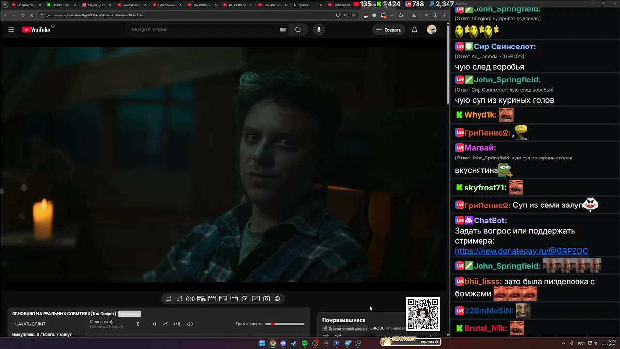The image size is (620, 349).
Task: Open Chrome from the taskbar
Action: click(273, 343)
